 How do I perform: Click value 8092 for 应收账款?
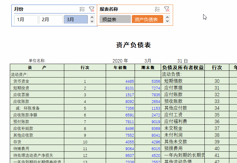point(120,101)
